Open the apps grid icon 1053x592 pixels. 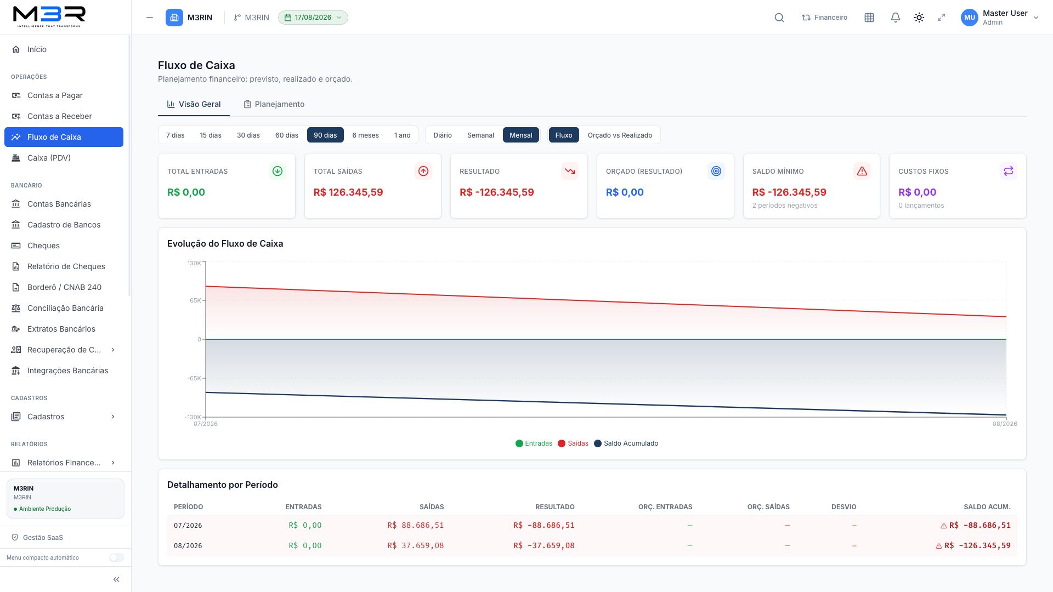pyautogui.click(x=869, y=18)
